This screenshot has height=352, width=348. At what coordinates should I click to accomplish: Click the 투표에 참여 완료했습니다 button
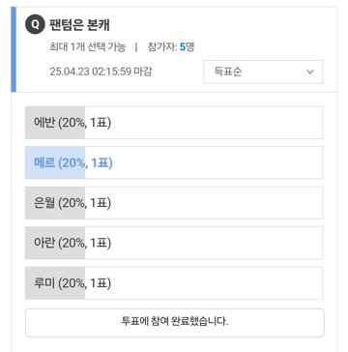(175, 323)
